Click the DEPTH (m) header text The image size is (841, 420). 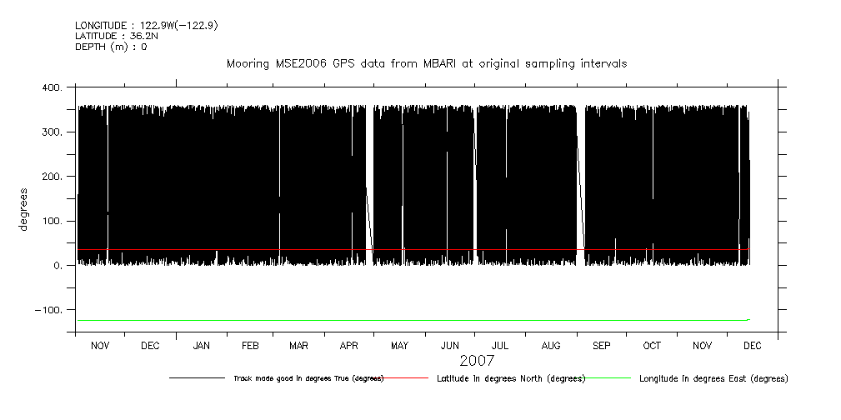click(x=111, y=47)
